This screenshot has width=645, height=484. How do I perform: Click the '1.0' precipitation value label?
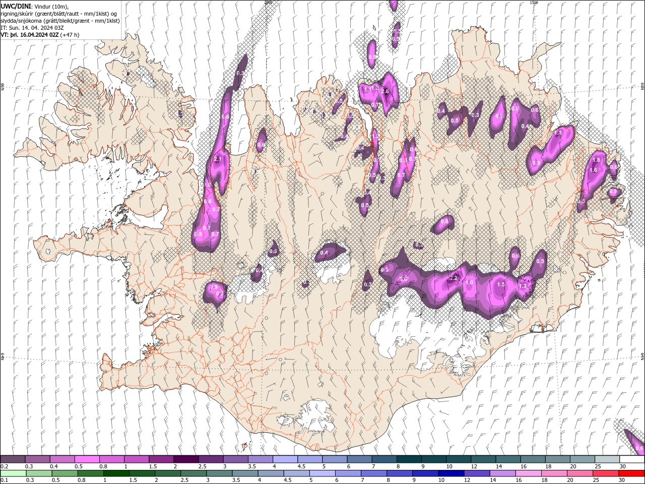pos(469,283)
